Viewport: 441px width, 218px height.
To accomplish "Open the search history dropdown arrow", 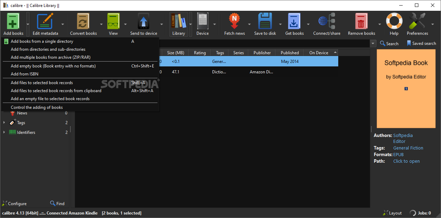I will click(x=373, y=43).
